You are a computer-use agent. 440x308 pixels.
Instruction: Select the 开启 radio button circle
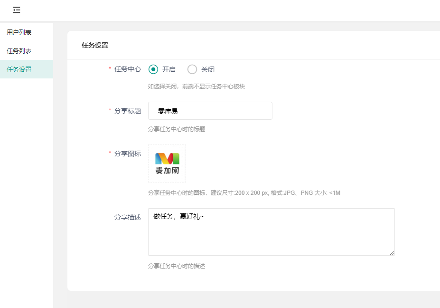pos(153,69)
